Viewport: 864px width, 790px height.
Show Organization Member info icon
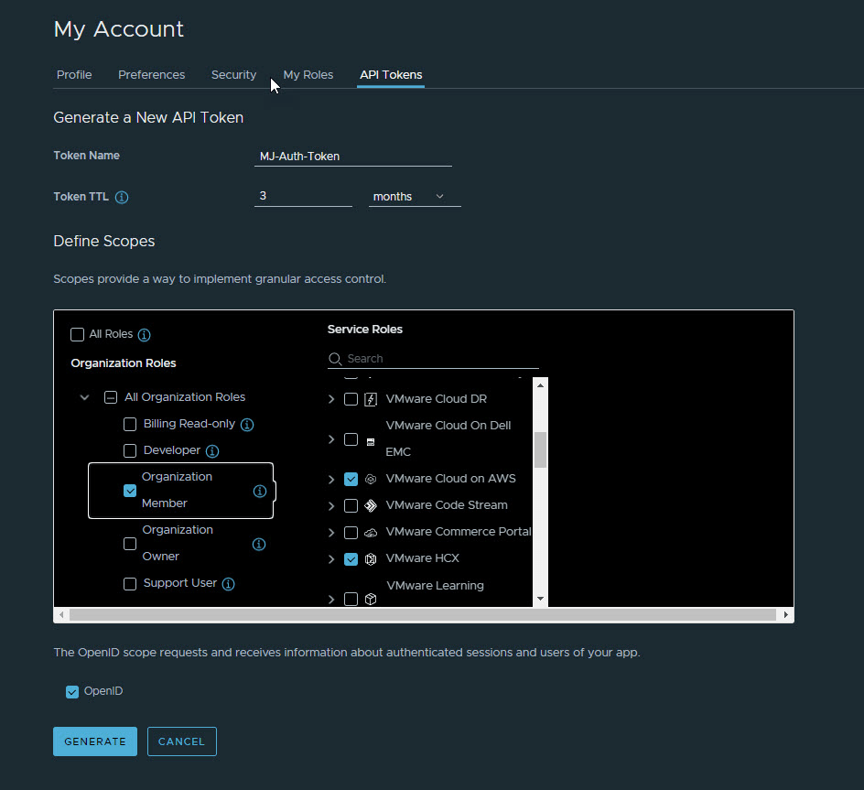260,491
